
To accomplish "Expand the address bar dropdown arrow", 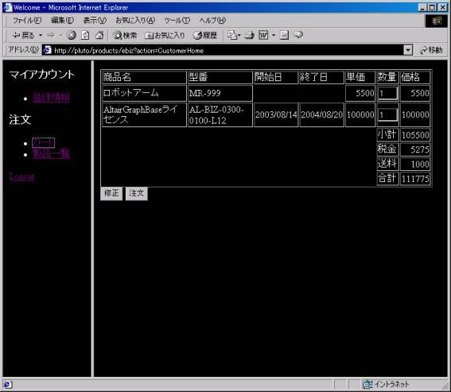I will (408, 50).
